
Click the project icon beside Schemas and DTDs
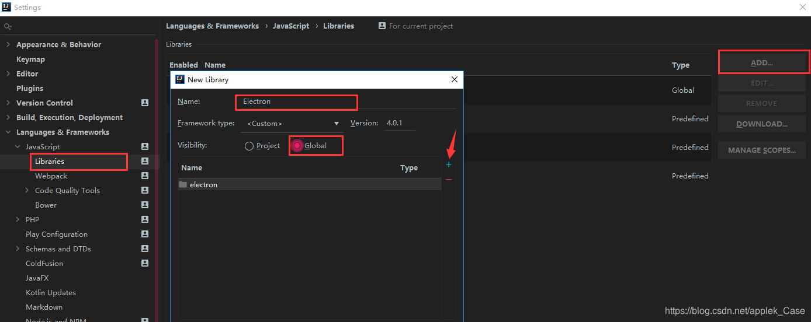(x=145, y=249)
